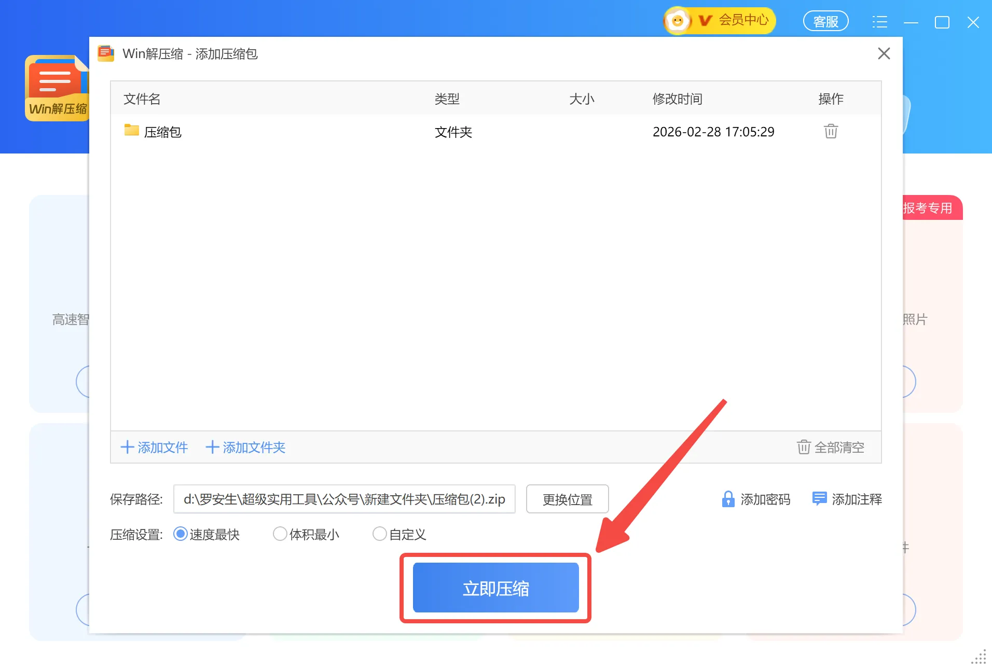Click the plus icon beside 添加文件

click(x=128, y=447)
